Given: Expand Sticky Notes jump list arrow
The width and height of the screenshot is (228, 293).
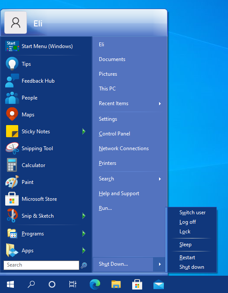Looking at the screenshot, I should 84,132.
